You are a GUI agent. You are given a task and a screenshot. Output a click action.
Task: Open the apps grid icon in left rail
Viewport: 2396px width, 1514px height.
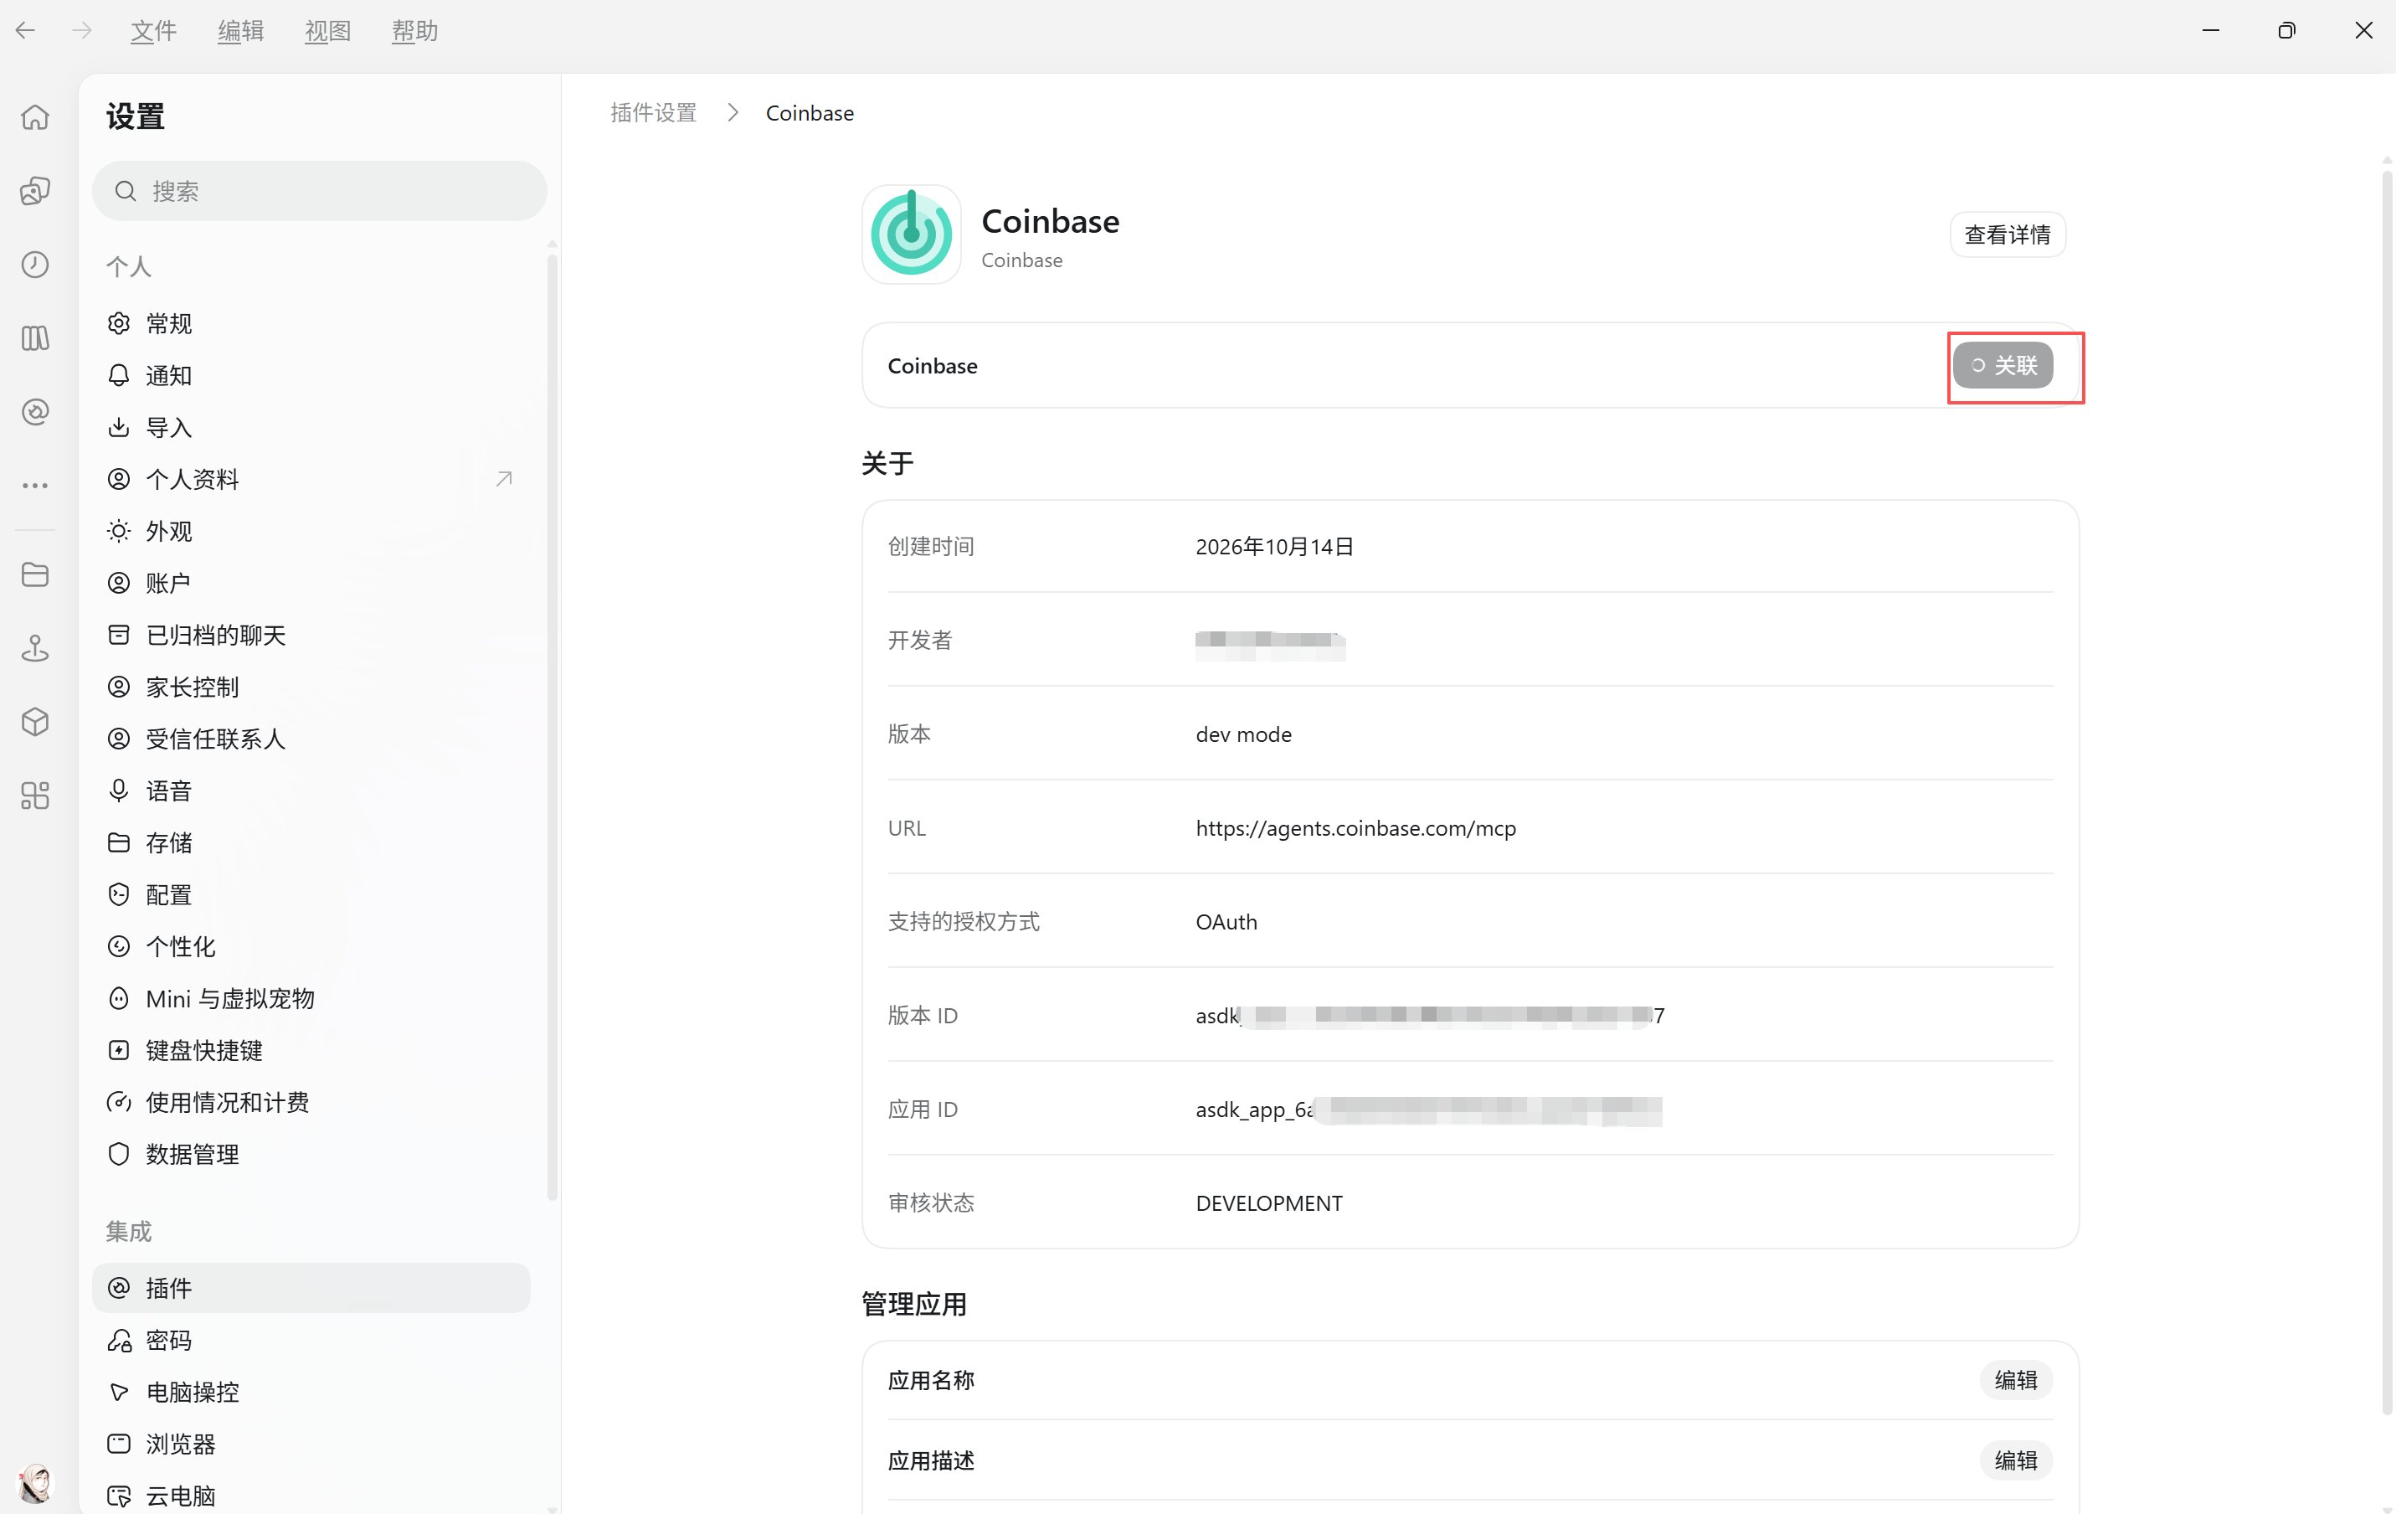(35, 796)
